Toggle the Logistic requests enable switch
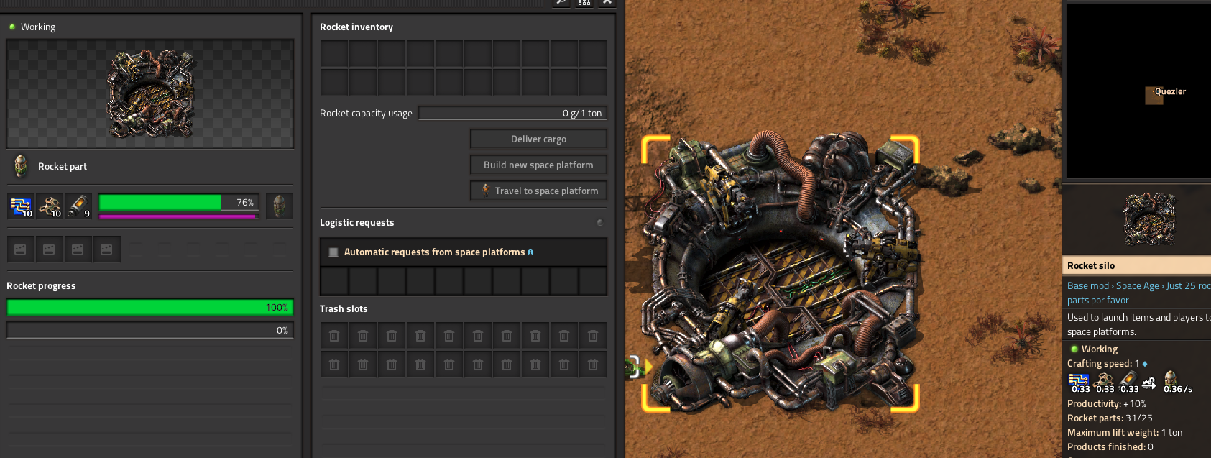The image size is (1211, 458). pyautogui.click(x=599, y=223)
